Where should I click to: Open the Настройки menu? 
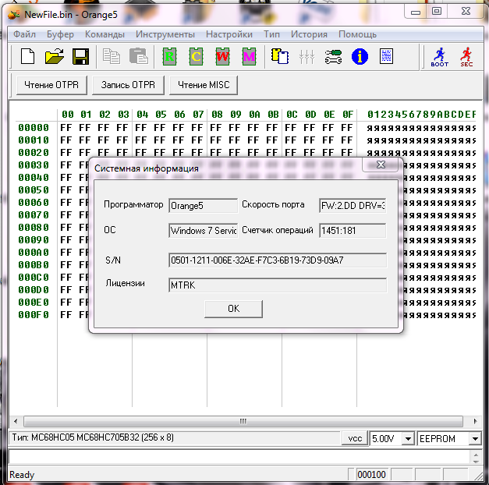(x=229, y=34)
